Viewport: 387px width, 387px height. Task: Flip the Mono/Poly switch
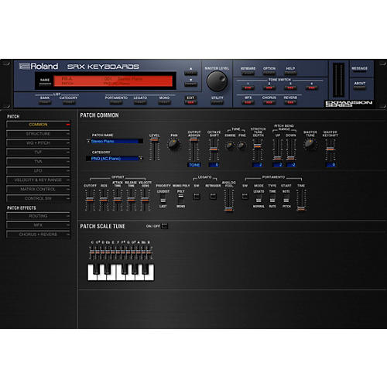(180, 199)
